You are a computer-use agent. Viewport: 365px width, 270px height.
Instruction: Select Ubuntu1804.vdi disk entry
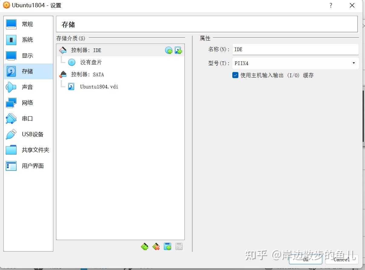(x=120, y=87)
